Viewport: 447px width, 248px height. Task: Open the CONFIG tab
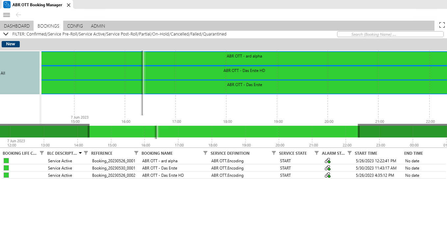[x=75, y=26]
